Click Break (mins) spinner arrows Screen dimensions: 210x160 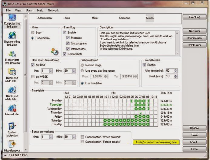pyautogui.click(x=176, y=76)
